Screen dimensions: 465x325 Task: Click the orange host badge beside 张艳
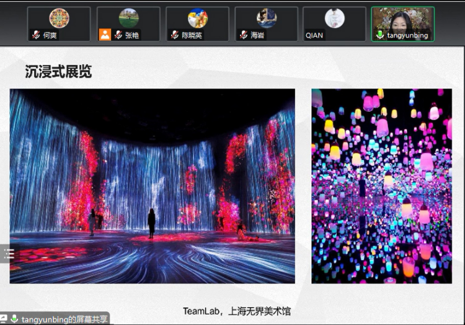104,35
